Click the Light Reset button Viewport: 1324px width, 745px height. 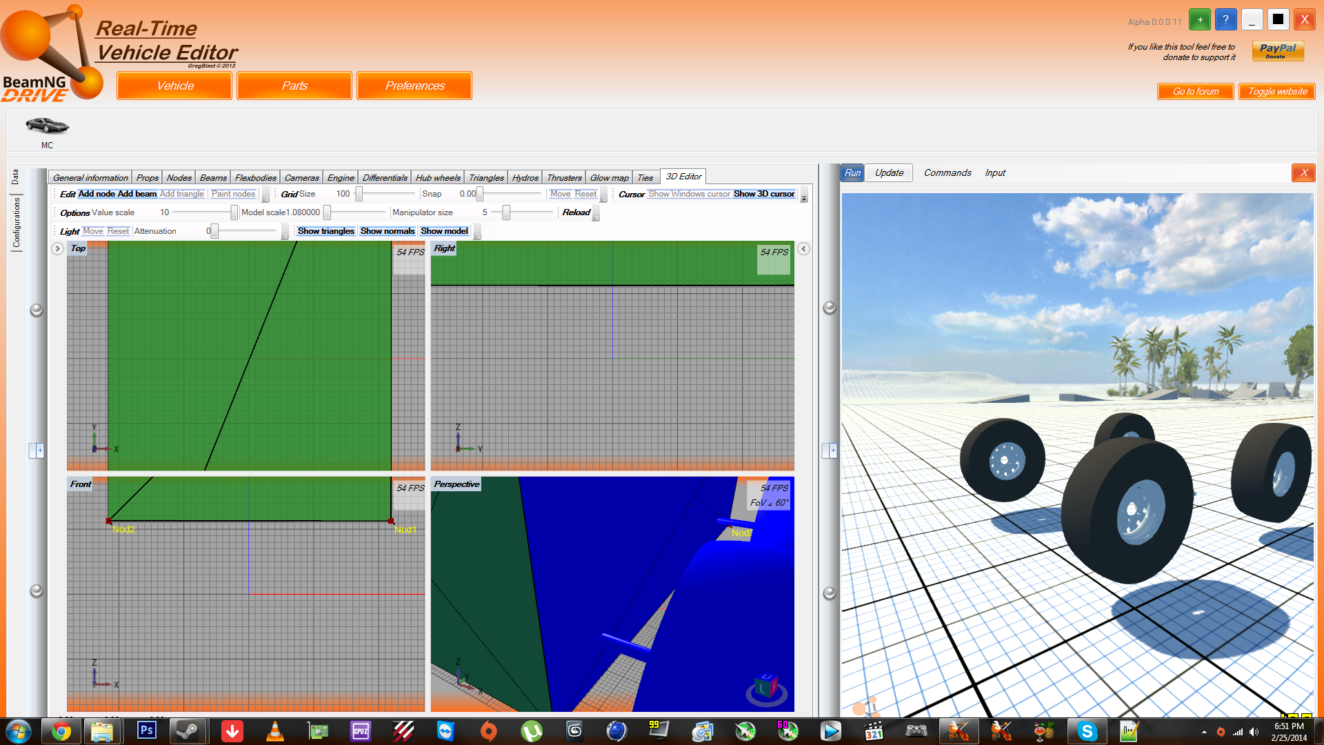[x=118, y=232]
